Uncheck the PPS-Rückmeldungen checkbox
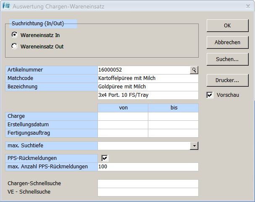255x202 pixels. pyautogui.click(x=105, y=158)
